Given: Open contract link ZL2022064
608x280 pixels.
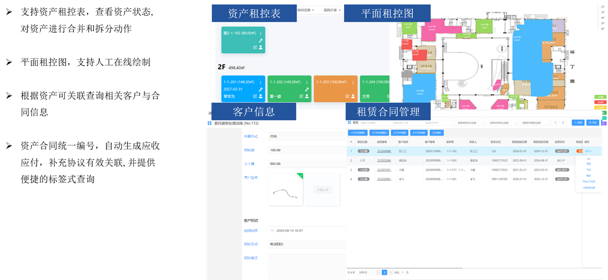Looking at the screenshot, I should coord(384,161).
